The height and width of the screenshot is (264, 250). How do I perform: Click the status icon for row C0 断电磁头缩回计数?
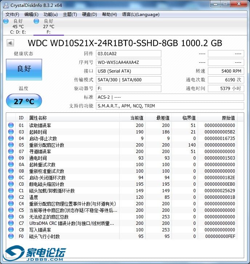[11, 184]
